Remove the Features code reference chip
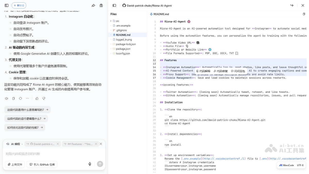Viewport: 309px width, 174px height. 96,144
